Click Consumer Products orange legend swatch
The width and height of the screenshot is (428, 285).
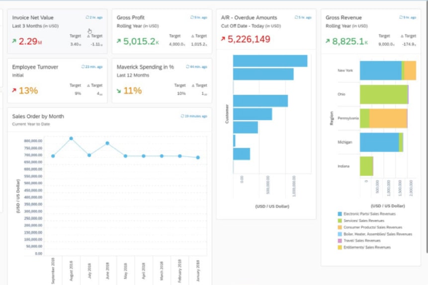340,227
